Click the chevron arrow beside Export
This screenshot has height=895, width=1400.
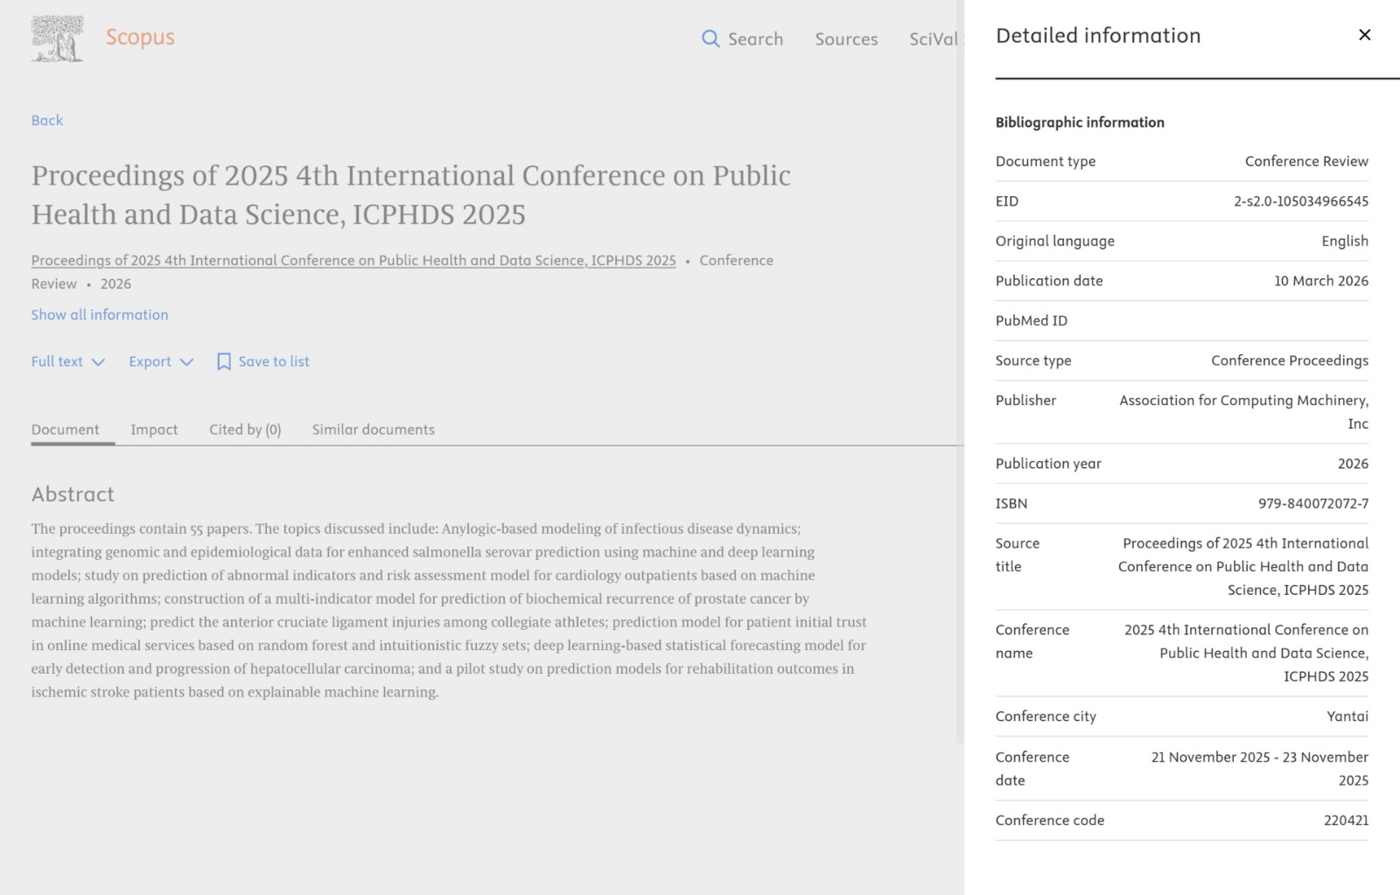[186, 362]
